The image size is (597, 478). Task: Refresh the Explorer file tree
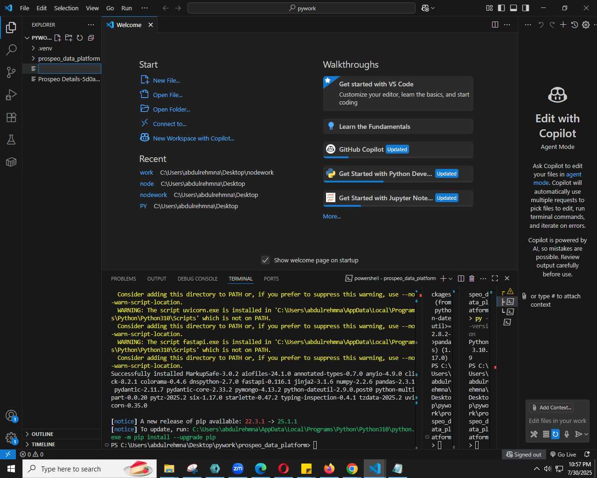click(80, 38)
